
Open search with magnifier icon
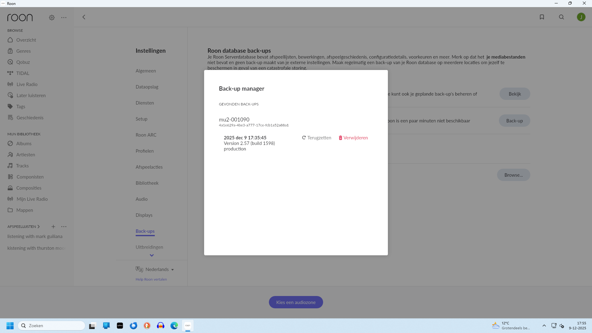(561, 17)
